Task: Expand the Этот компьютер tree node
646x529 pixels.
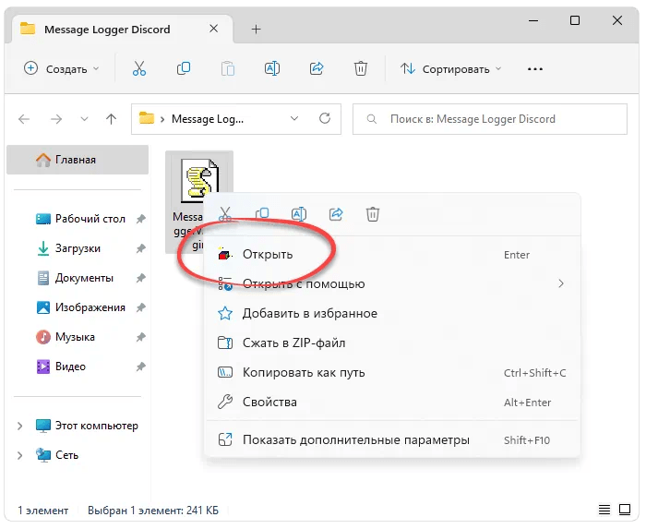Action: [x=19, y=426]
